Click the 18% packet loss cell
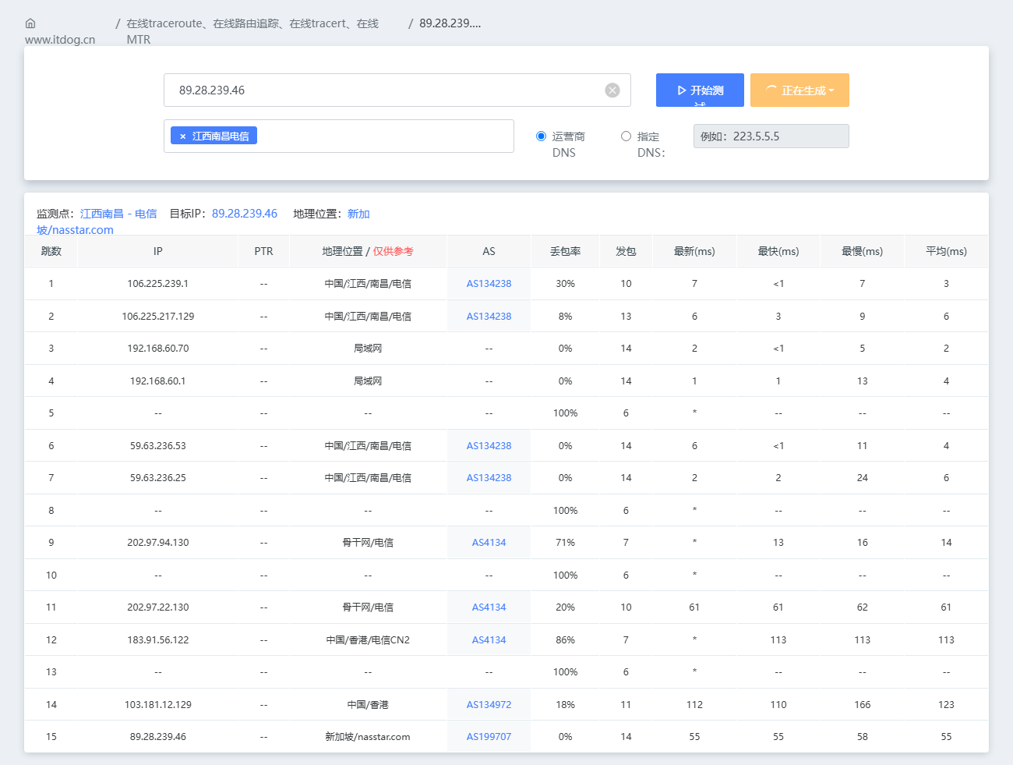This screenshot has height=765, width=1013. (565, 705)
